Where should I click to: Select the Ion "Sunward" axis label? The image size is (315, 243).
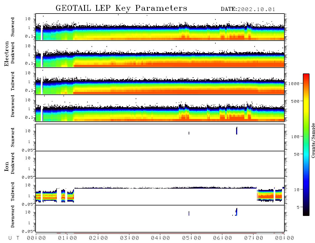coord(13,138)
